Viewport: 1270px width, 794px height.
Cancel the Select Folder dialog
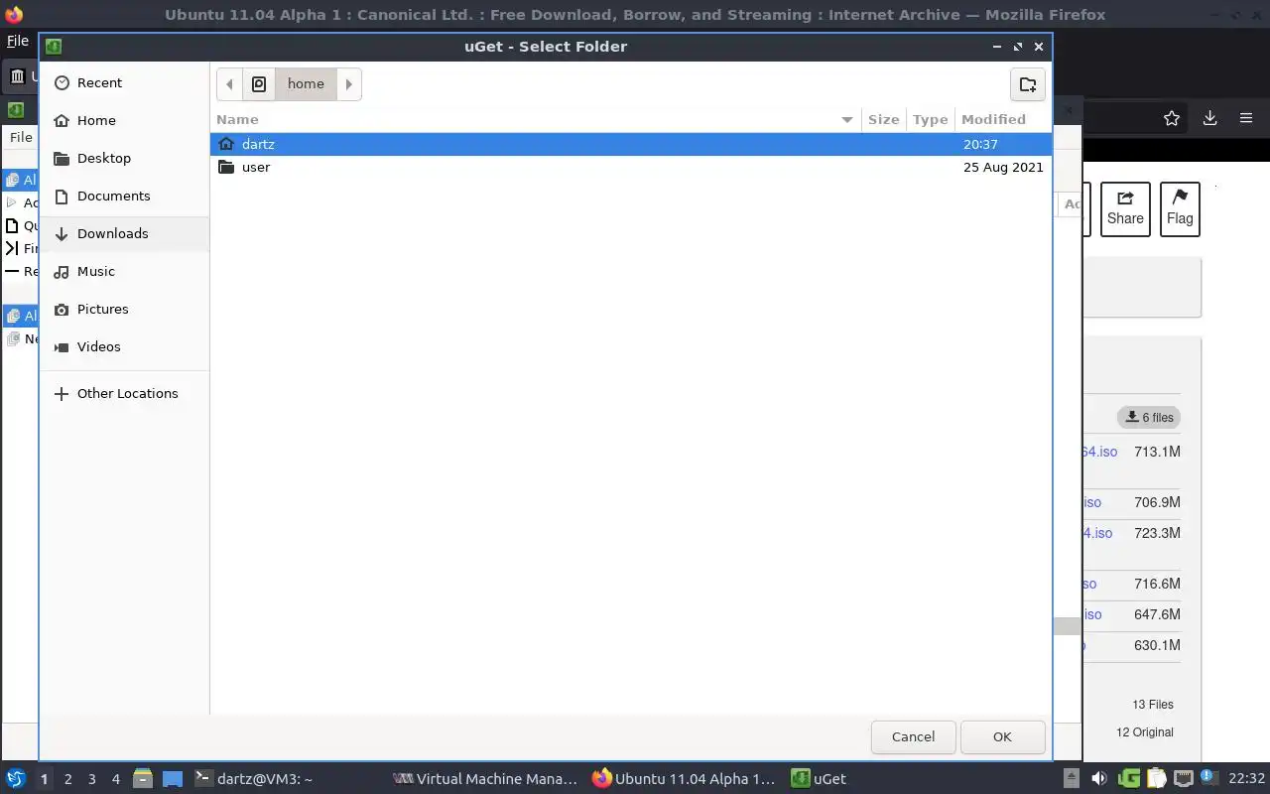click(913, 736)
